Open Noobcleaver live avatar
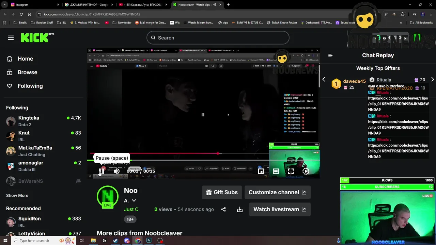 pos(108,197)
